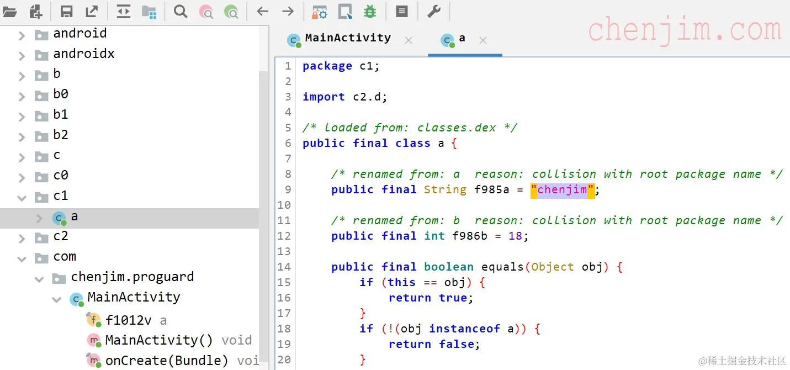Click the Export project icon
Screen dimensions: 790x370
click(x=92, y=11)
